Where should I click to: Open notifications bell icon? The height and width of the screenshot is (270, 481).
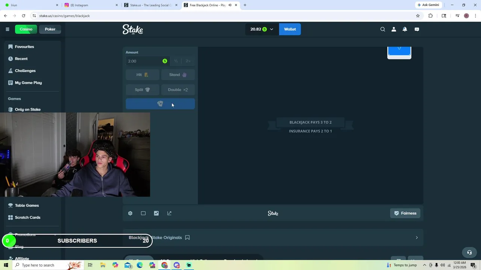pyautogui.click(x=405, y=29)
